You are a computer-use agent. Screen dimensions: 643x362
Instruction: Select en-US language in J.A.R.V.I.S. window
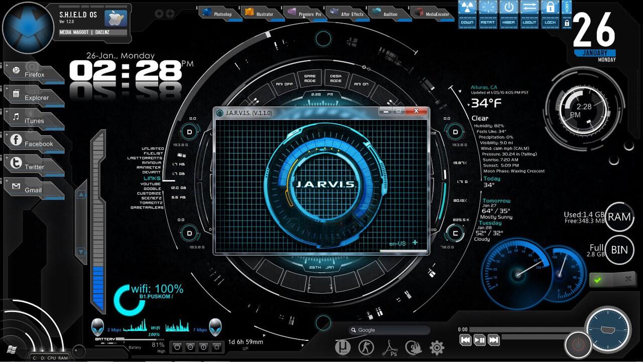point(397,244)
